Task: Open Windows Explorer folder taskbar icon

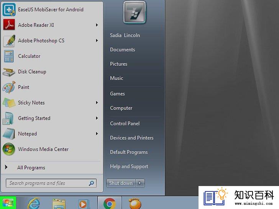Action: [59, 204]
